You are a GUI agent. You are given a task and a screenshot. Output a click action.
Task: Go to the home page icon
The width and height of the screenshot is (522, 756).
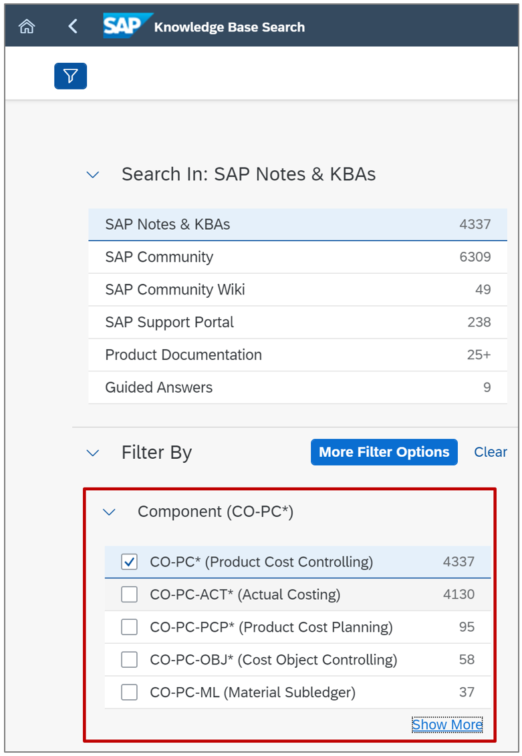27,26
